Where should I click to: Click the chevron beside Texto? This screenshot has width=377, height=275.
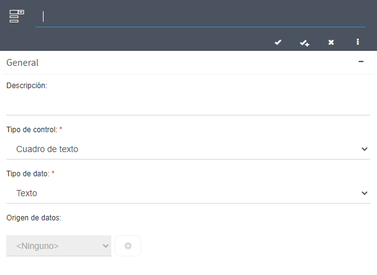[x=365, y=193]
